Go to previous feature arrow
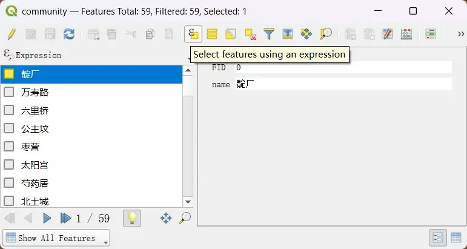The width and height of the screenshot is (467, 249). pos(28,218)
